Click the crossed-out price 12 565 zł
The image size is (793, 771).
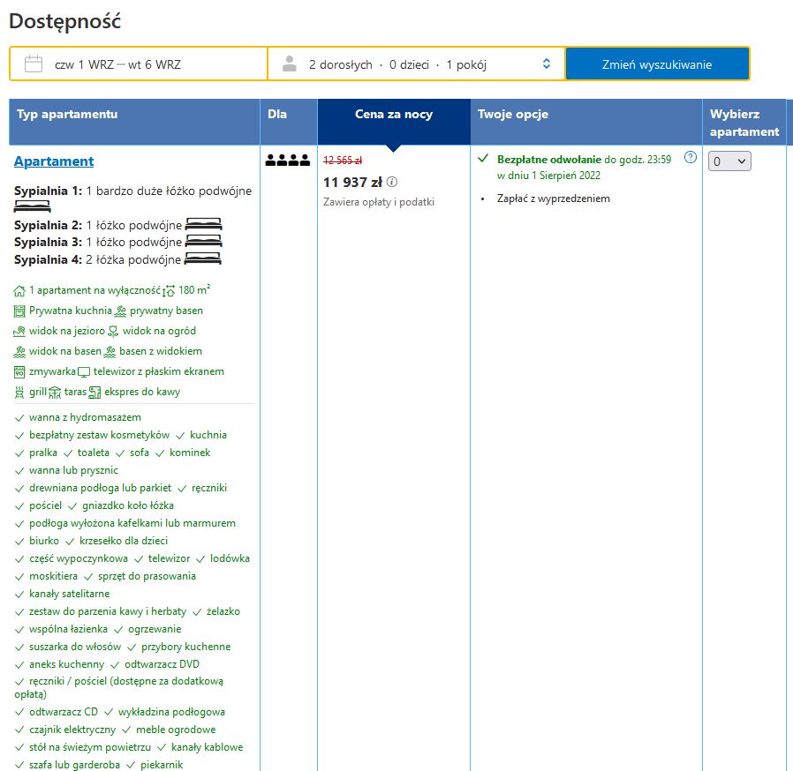(343, 161)
